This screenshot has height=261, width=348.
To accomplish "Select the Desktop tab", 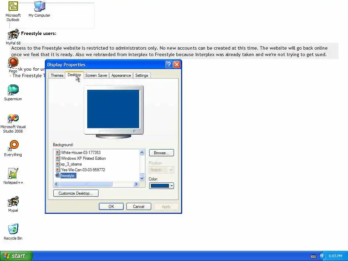I will click(74, 75).
